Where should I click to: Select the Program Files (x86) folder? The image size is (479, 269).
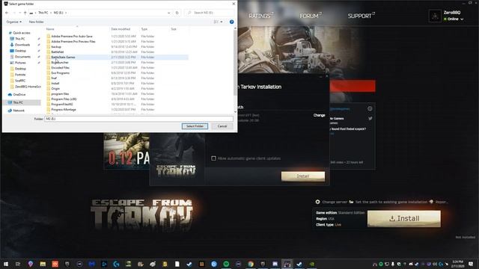pyautogui.click(x=64, y=99)
